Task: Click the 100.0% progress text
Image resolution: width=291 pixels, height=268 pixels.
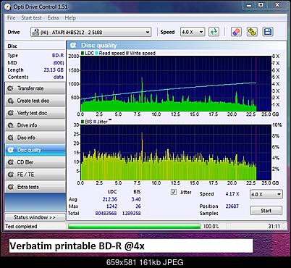Action: tap(211, 227)
